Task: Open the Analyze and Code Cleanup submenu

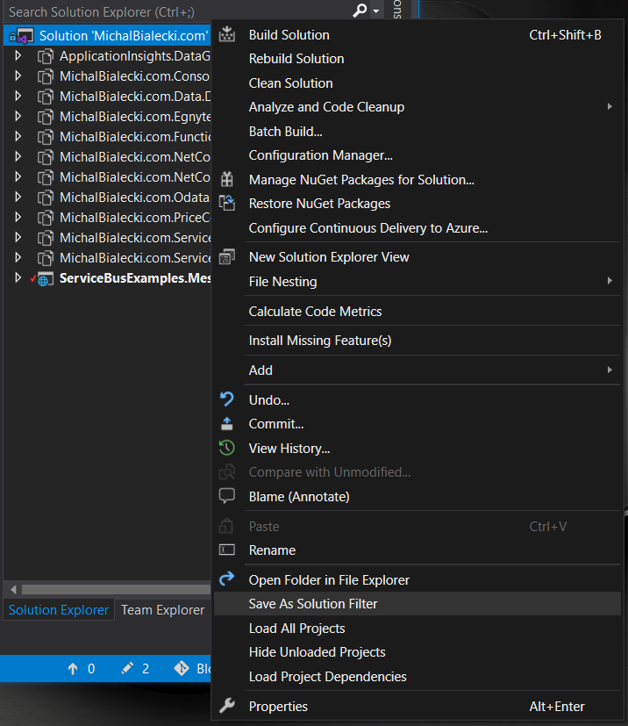Action: (x=417, y=107)
